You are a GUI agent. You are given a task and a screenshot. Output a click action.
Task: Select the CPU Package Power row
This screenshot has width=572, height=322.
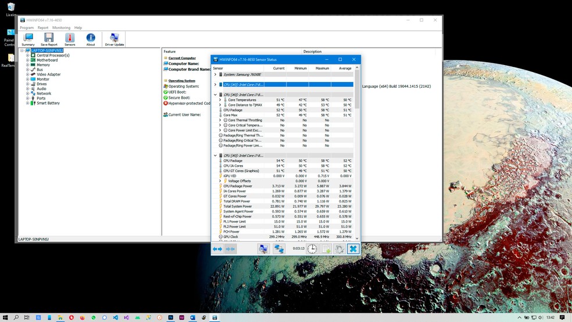285,186
